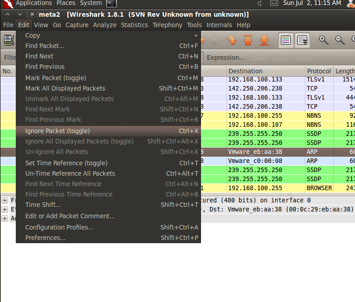Screen dimensions: 355x302
Task: Click the go to packet arrow icon
Action: point(231,40)
